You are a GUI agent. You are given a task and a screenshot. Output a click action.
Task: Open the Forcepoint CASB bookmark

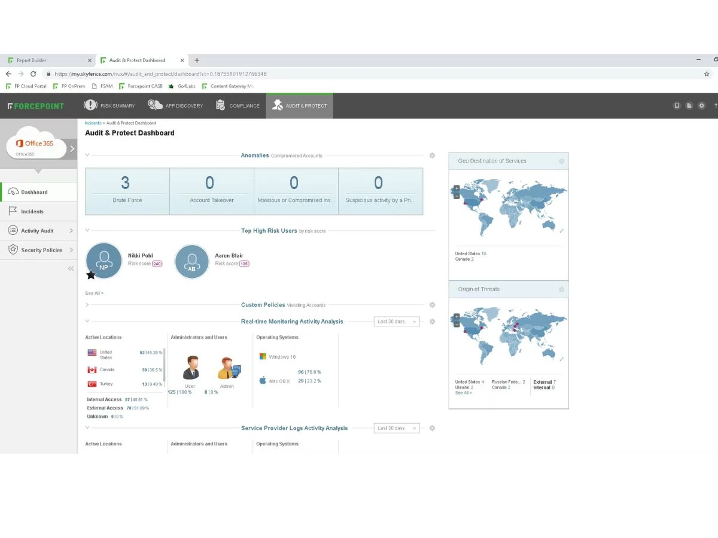coord(141,86)
